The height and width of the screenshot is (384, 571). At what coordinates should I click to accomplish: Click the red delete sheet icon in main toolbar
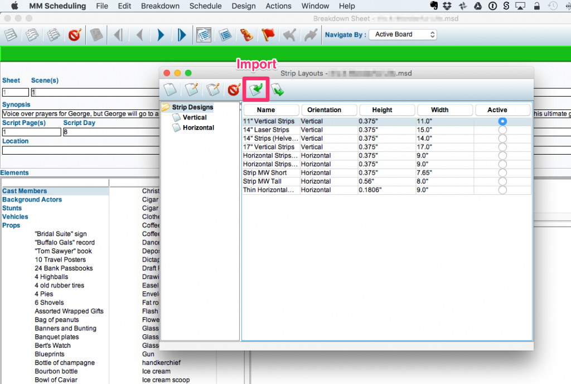75,35
